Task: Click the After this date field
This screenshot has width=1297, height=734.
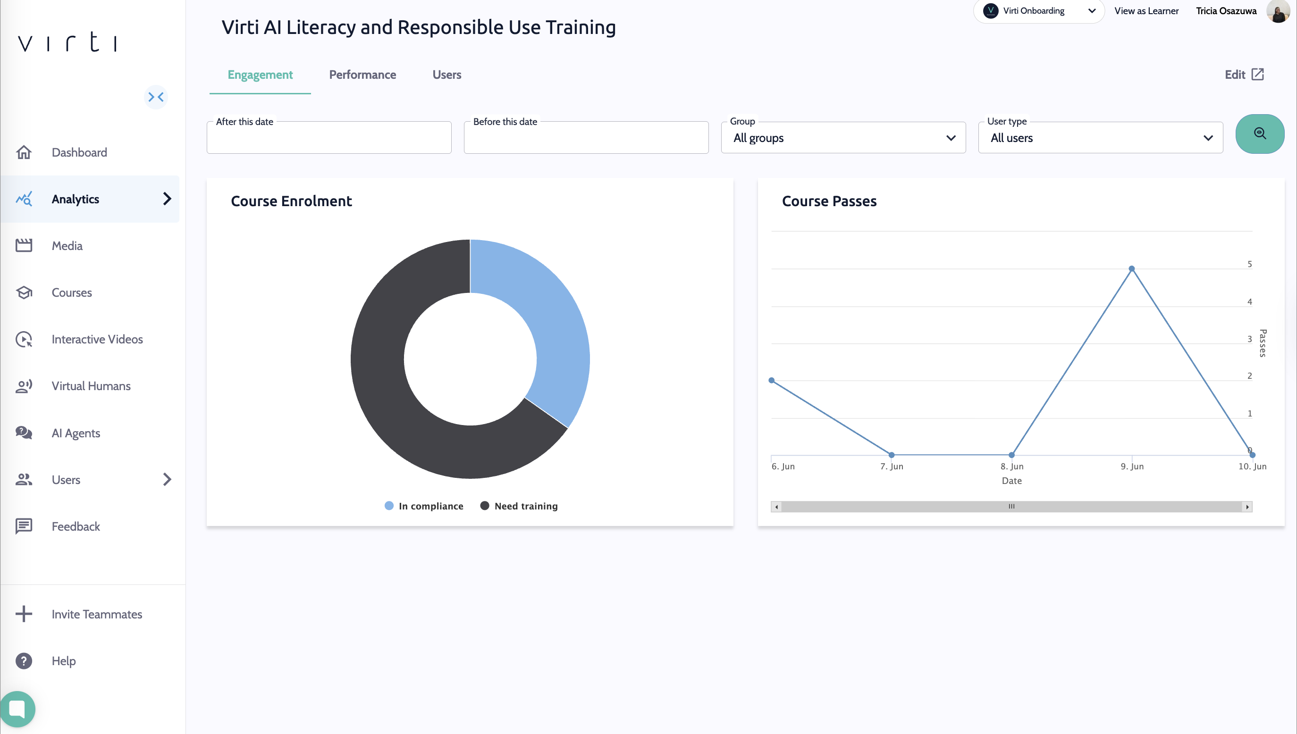Action: 329,138
